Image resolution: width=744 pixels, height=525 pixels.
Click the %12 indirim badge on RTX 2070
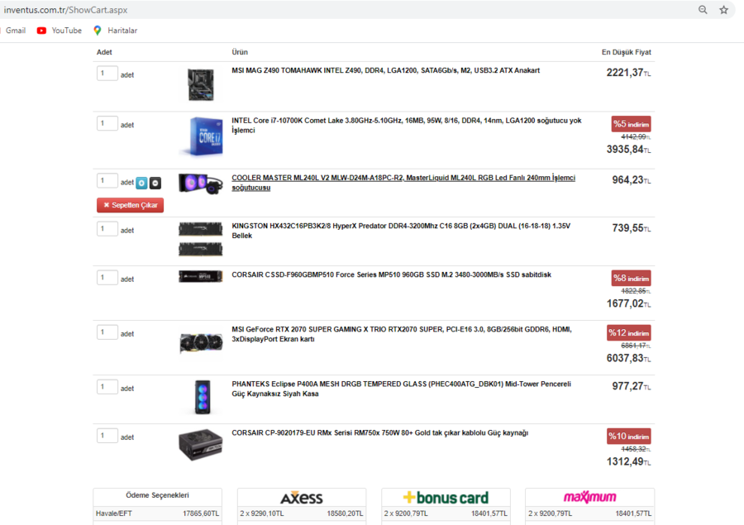coord(629,332)
